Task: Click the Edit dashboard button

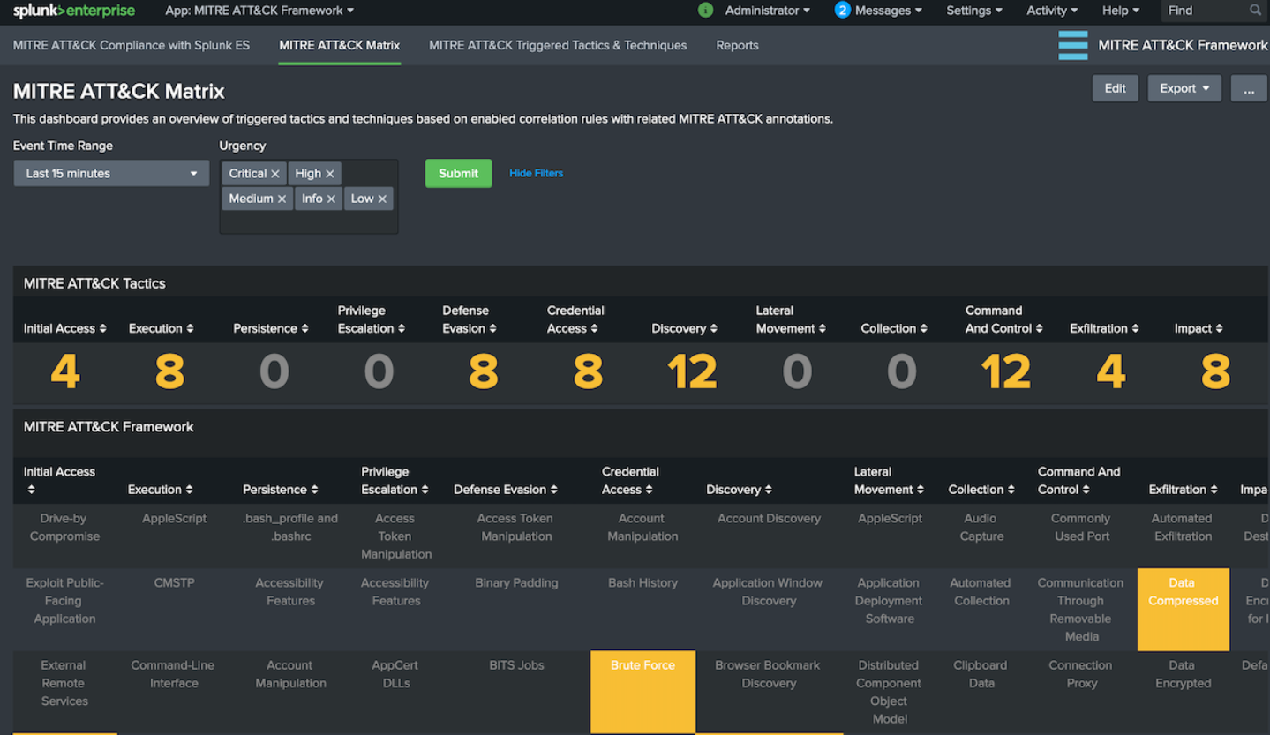Action: point(1115,88)
